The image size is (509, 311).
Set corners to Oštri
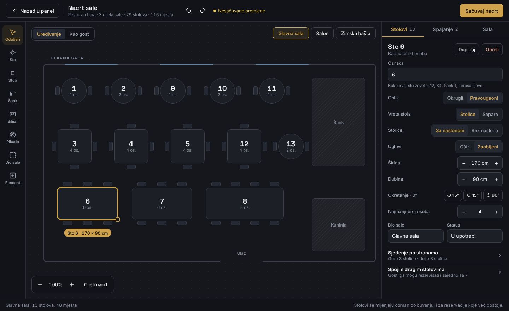pos(465,147)
